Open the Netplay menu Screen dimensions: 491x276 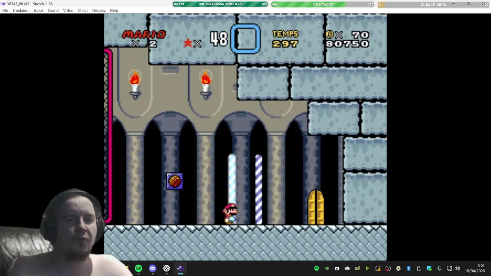click(x=99, y=10)
